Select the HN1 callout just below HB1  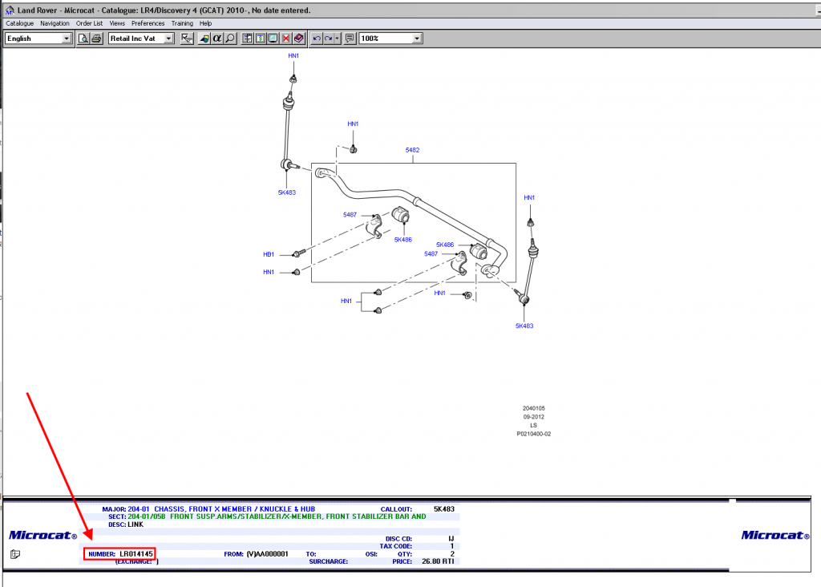(x=269, y=273)
